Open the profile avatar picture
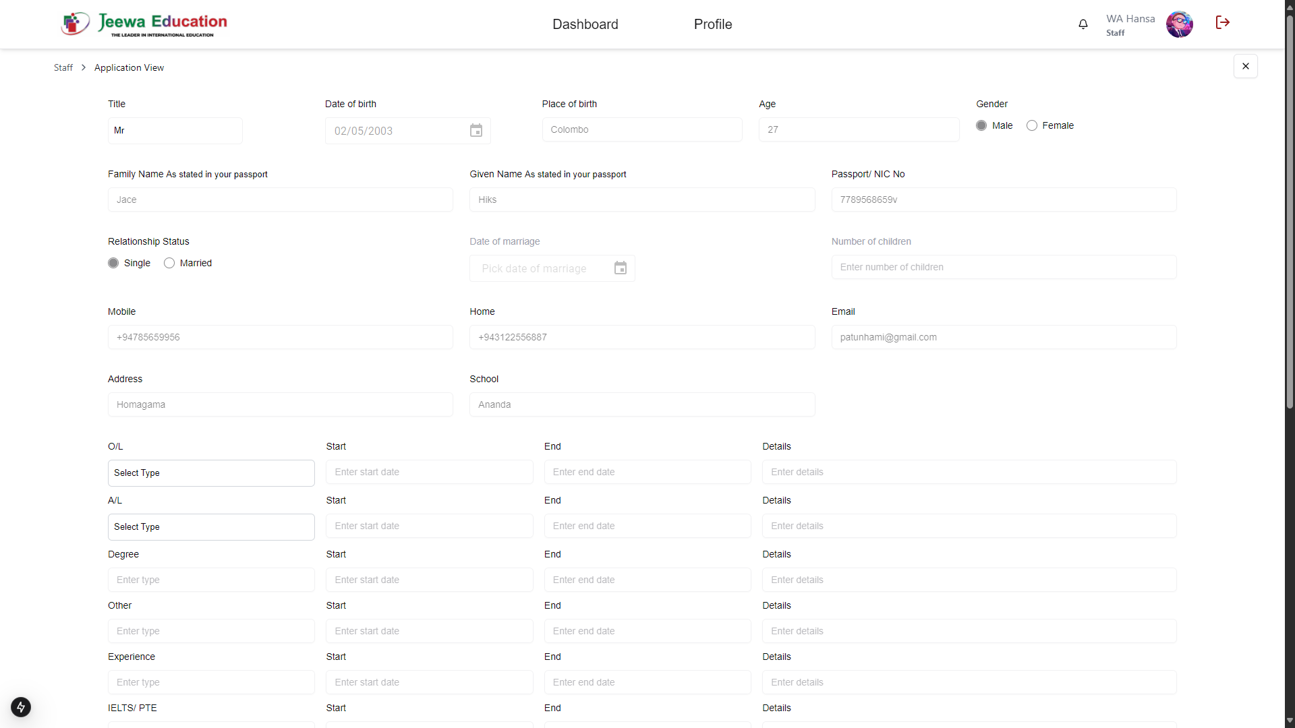This screenshot has width=1295, height=728. click(1180, 24)
